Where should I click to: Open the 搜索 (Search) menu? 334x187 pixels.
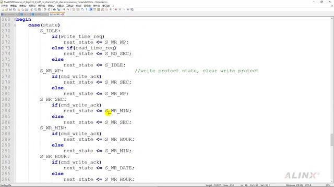coord(22,6)
